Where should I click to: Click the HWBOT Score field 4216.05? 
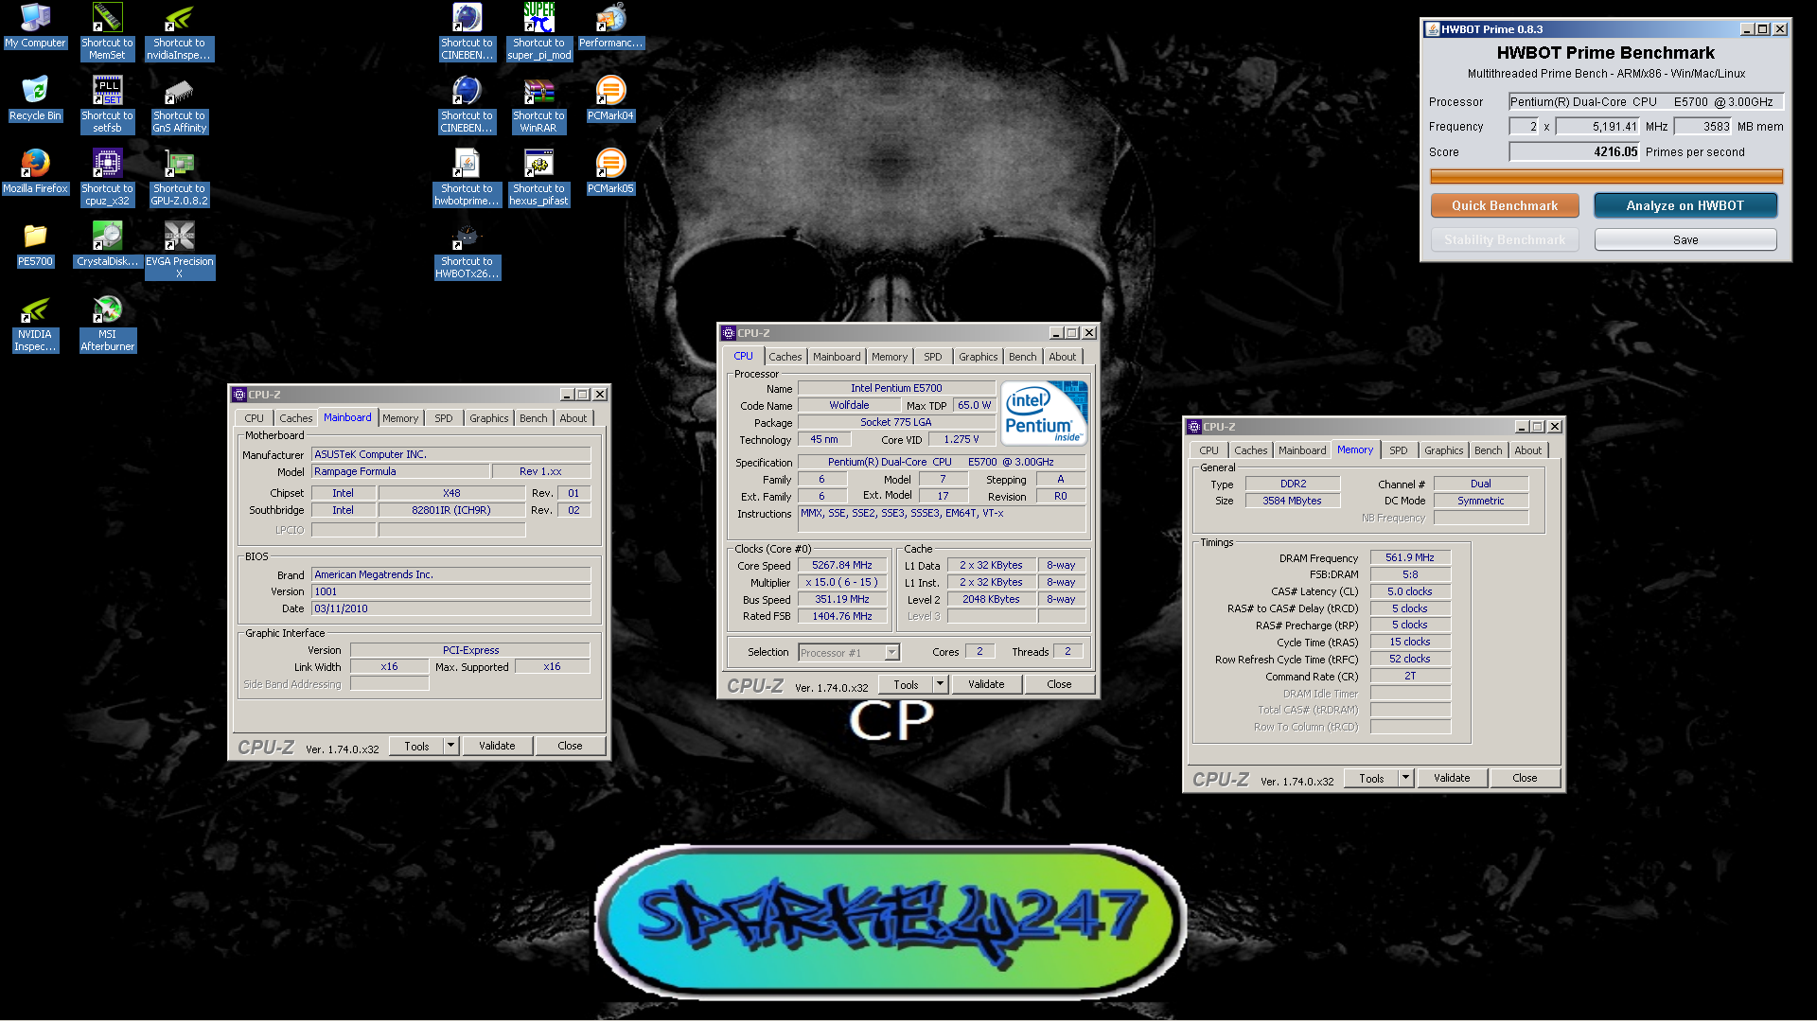point(1574,151)
